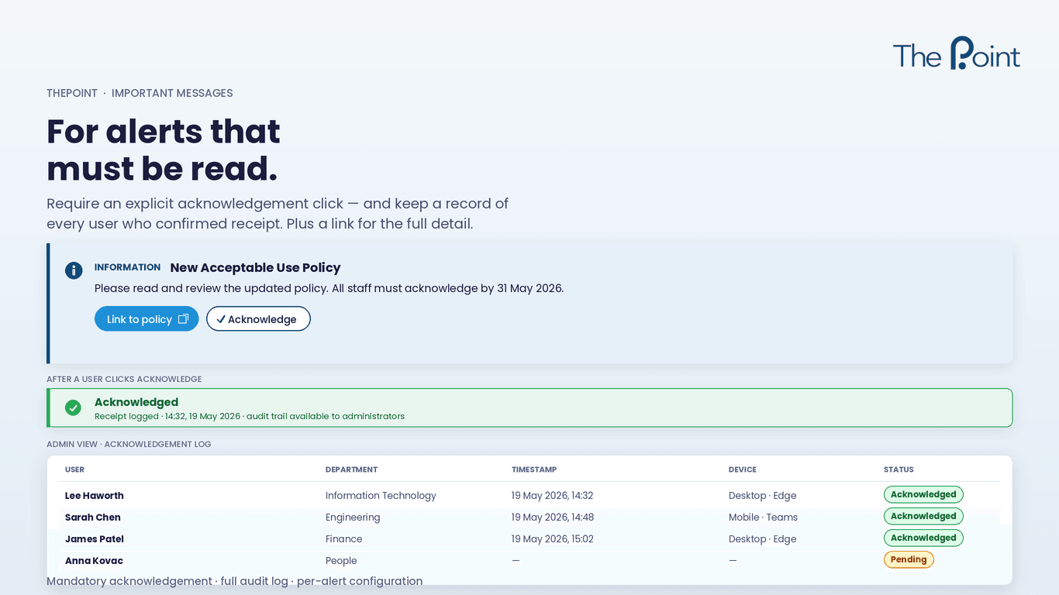Click Lee Haworth's Desktop · Edge device cell

(763, 496)
